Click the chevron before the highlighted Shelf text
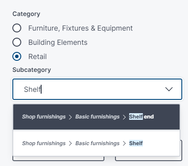Viewport: 188px width, 166px height. click(124, 143)
